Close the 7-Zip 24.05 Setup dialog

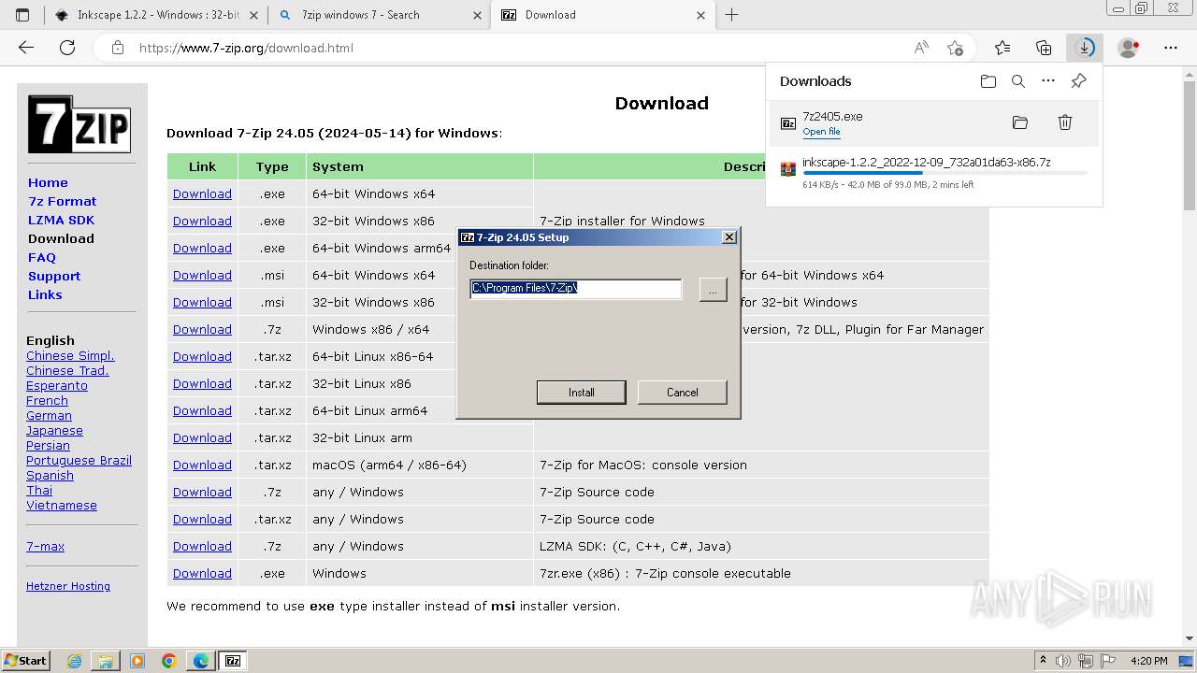[729, 237]
